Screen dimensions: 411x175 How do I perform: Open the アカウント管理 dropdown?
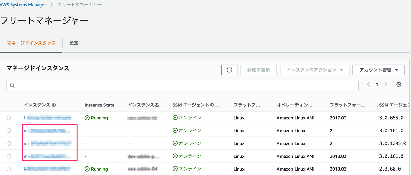tap(379, 70)
